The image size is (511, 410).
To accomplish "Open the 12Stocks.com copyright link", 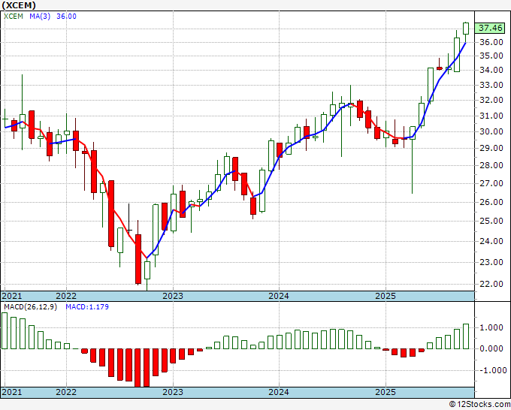I will [479, 405].
